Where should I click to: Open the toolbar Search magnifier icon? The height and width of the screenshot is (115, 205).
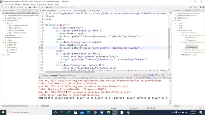point(191,7)
